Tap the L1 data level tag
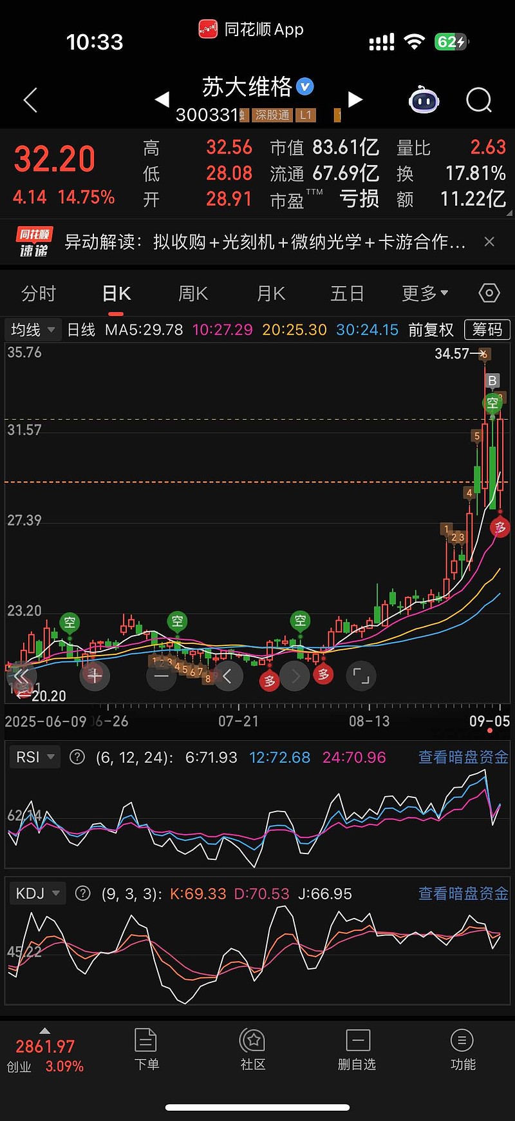Image resolution: width=515 pixels, height=1121 pixels. click(x=306, y=115)
